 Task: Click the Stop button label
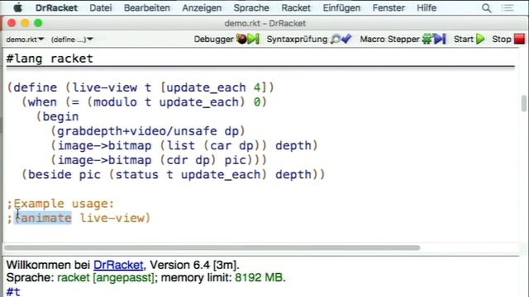tap(502, 39)
